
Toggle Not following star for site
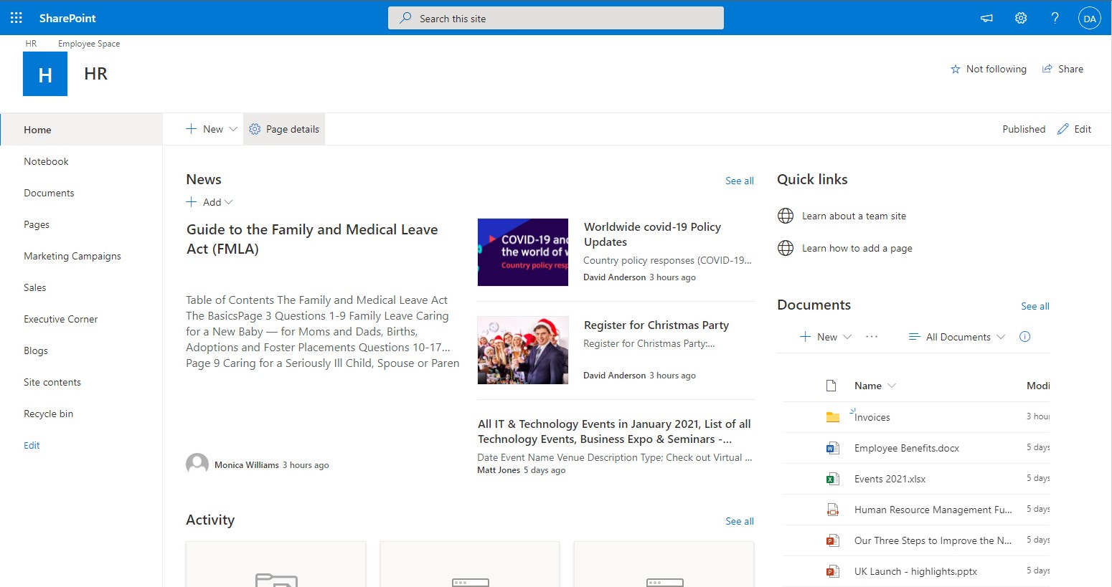pyautogui.click(x=988, y=69)
